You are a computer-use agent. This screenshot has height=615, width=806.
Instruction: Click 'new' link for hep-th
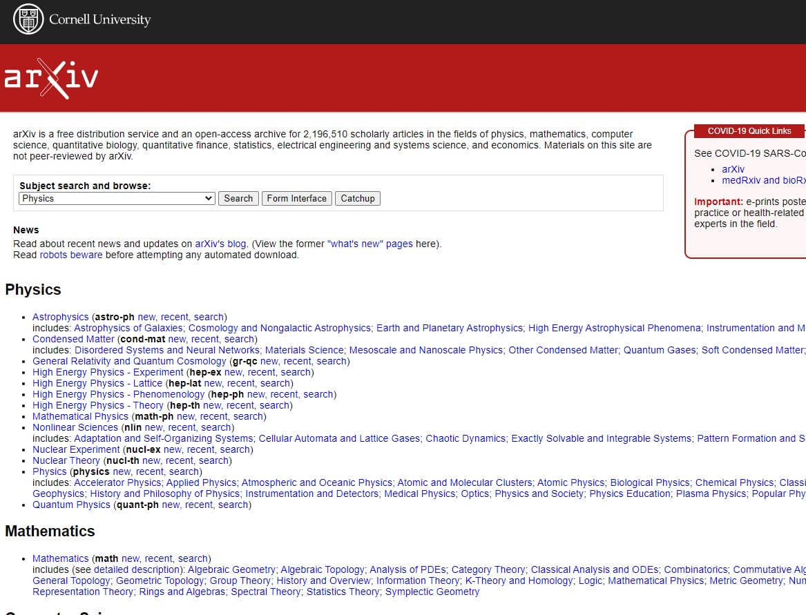pos(212,405)
